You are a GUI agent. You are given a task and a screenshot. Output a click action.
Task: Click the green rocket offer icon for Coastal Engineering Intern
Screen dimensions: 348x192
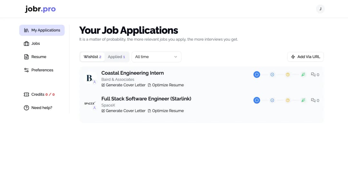(303, 74)
